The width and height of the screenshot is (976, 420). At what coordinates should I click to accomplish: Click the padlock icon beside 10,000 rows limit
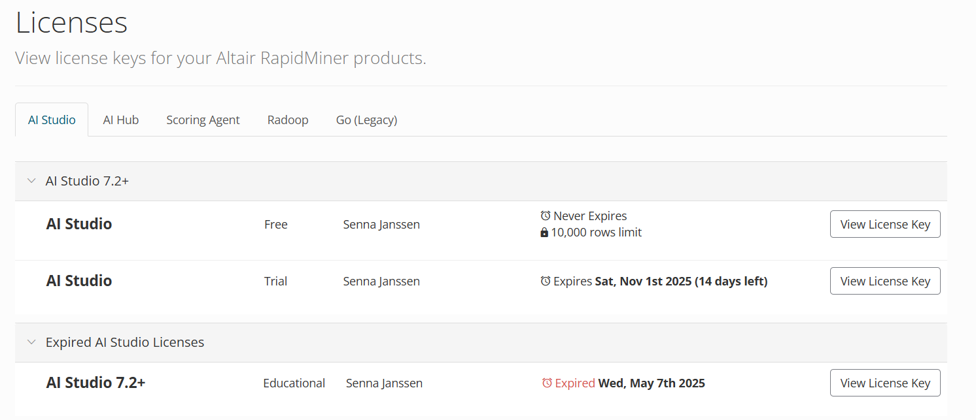pos(544,233)
